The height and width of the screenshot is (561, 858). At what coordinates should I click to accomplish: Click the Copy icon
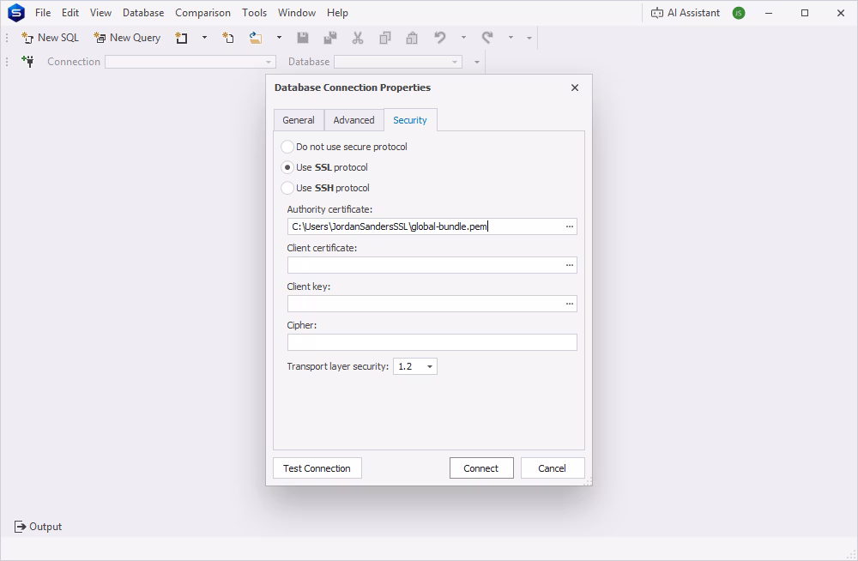click(385, 38)
